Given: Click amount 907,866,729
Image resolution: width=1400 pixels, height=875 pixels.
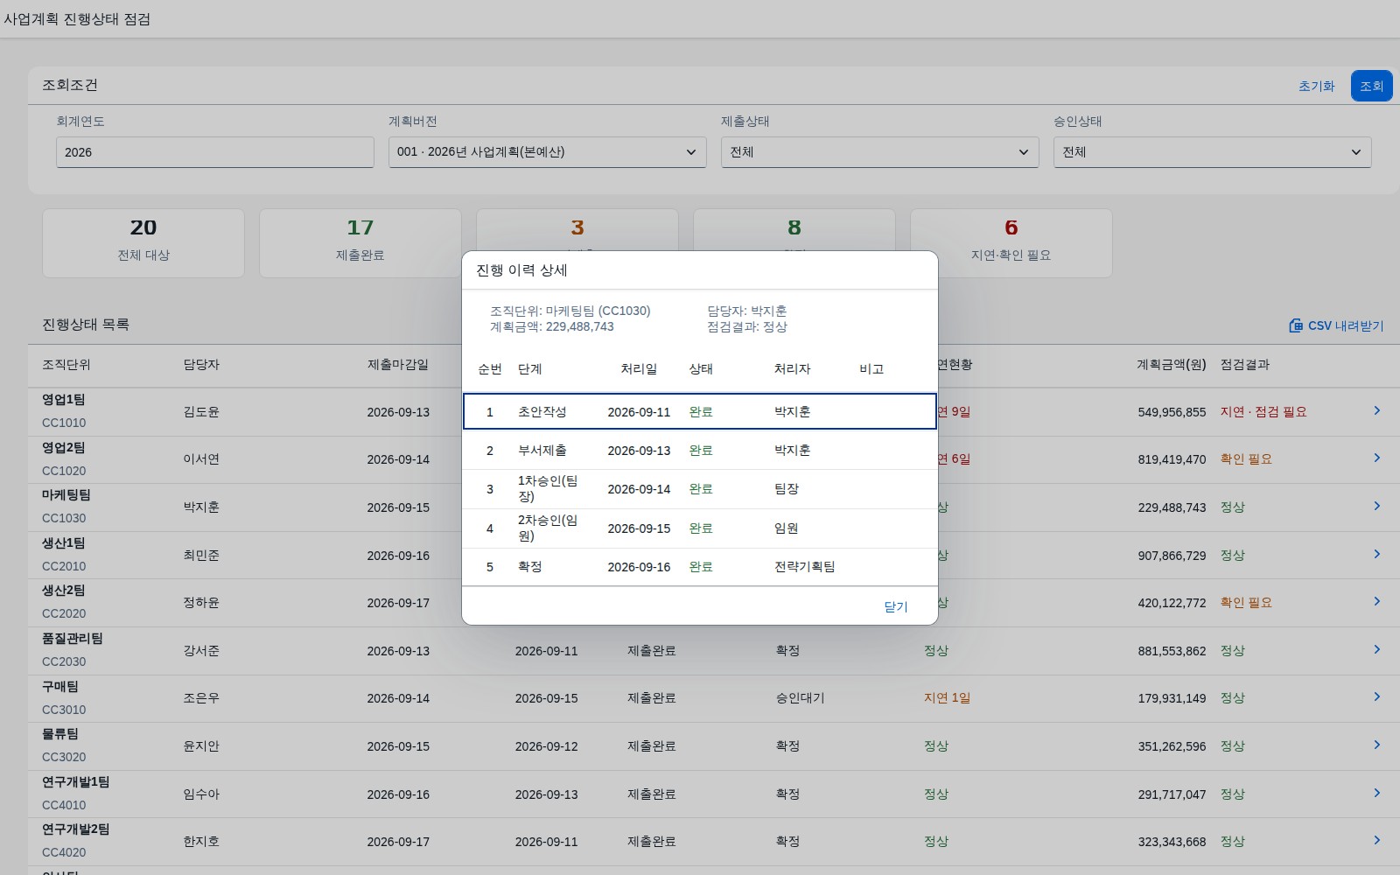Looking at the screenshot, I should pyautogui.click(x=1172, y=556).
